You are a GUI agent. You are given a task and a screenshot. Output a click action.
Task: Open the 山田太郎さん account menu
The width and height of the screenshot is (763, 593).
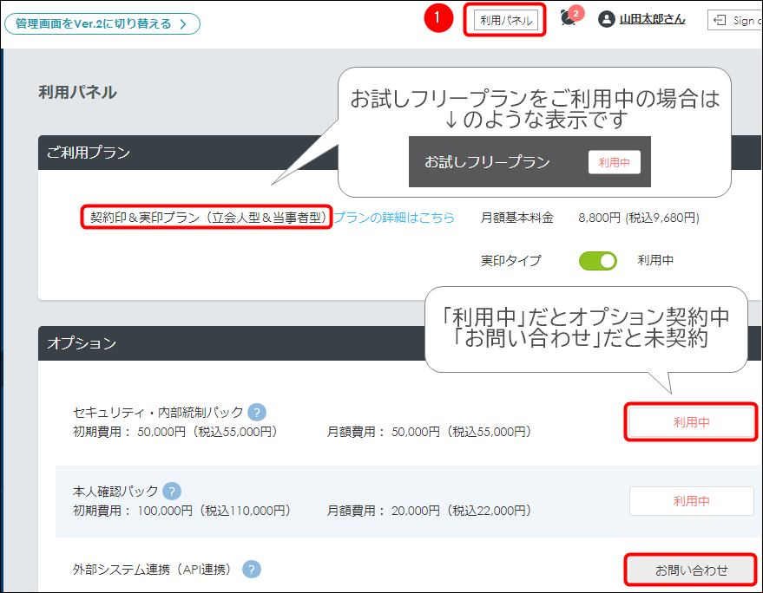(651, 19)
